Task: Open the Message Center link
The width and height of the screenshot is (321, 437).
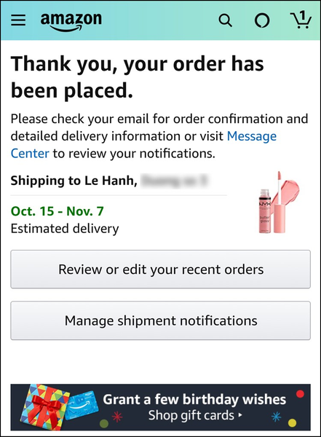Action: (x=143, y=145)
